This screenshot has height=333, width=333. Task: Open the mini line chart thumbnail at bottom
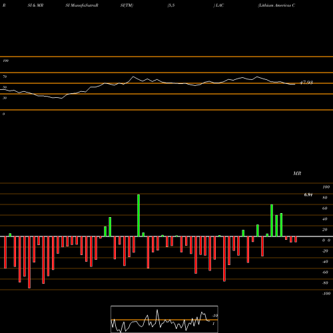pos(165,319)
